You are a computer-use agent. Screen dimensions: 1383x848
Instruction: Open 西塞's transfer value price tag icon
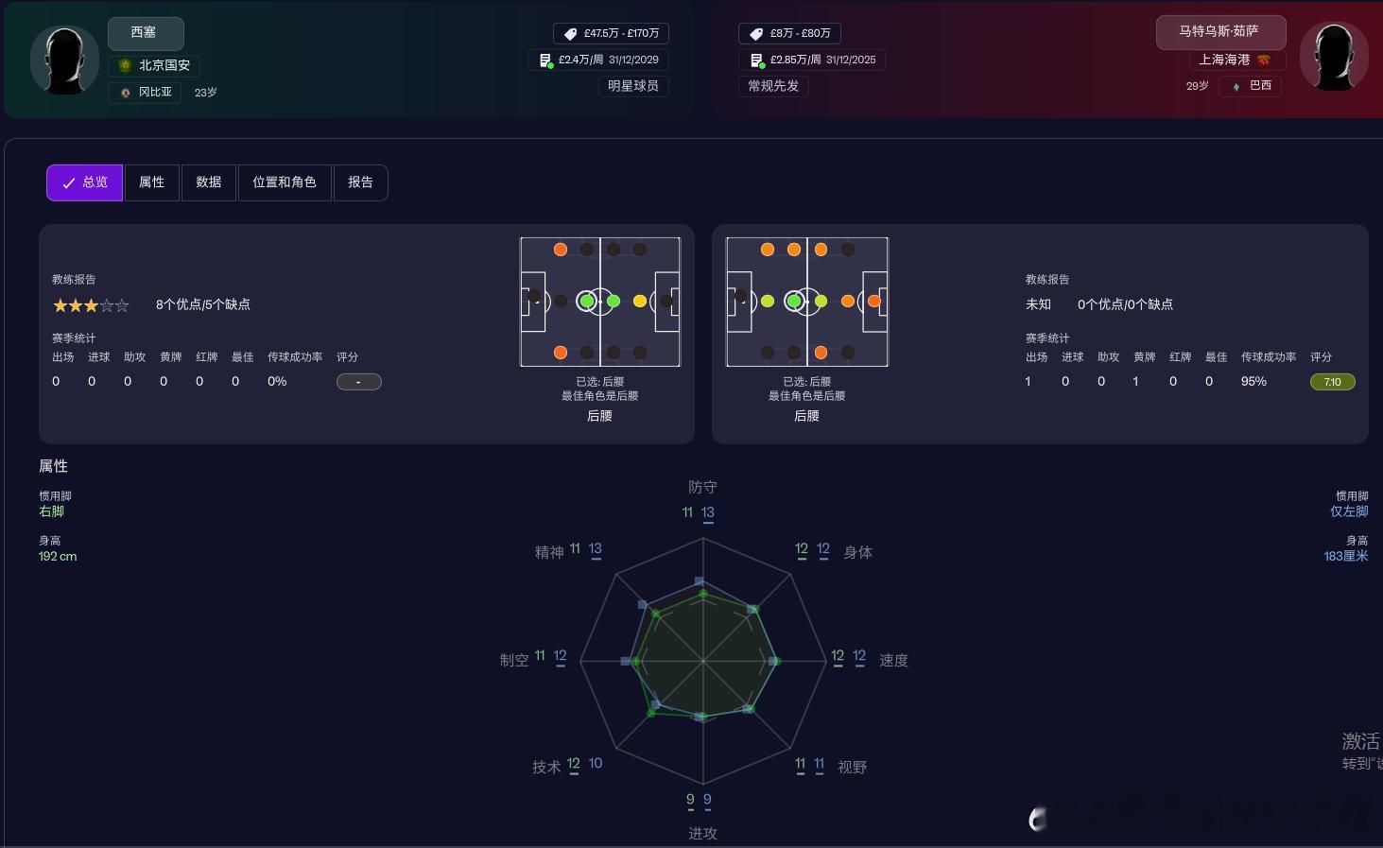(570, 33)
